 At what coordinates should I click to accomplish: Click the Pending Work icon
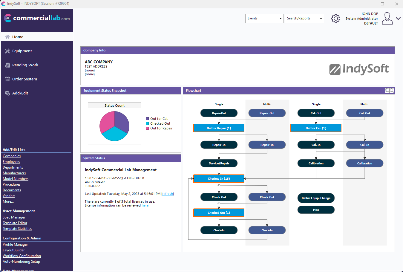pos(7,65)
